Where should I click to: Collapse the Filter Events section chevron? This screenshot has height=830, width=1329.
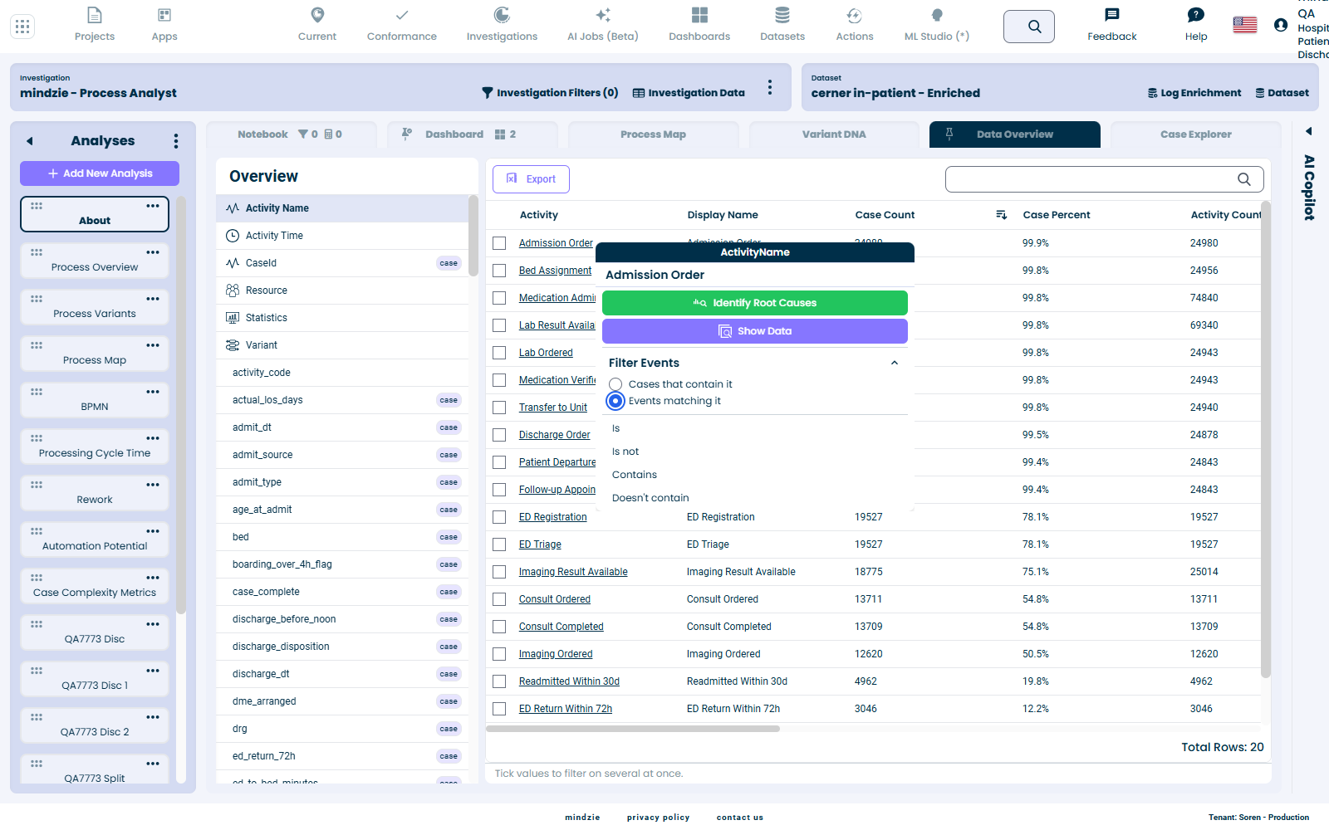click(x=895, y=363)
